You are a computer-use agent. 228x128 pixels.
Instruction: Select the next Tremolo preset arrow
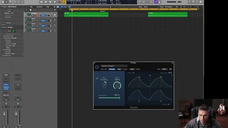(x=106, y=69)
